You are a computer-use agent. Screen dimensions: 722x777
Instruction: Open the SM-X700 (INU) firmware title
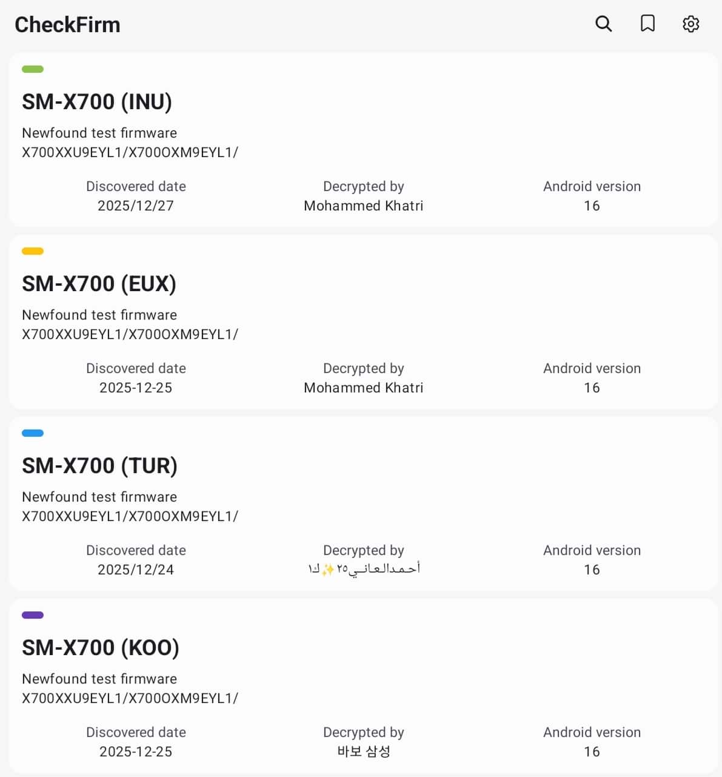click(97, 102)
